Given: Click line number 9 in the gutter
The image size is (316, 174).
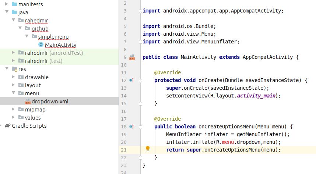Looking at the screenshot, I should tap(125, 57).
